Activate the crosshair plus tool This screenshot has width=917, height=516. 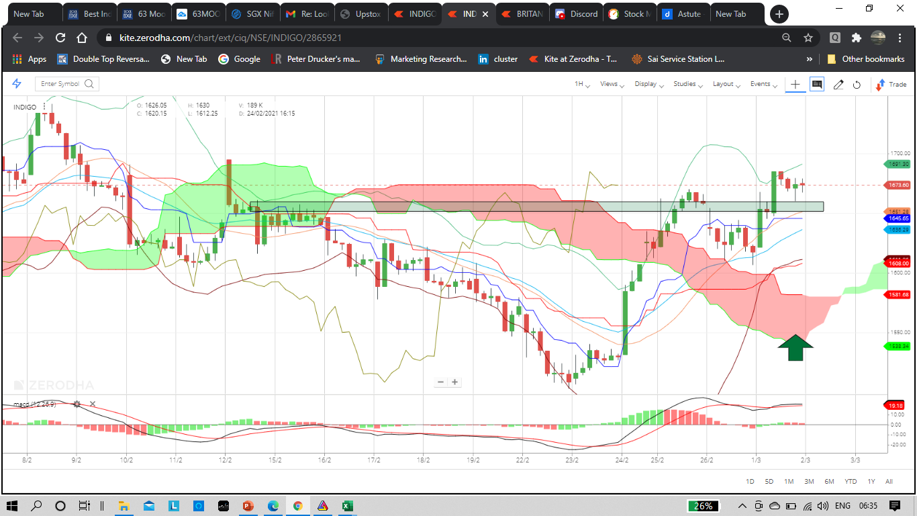(x=795, y=84)
